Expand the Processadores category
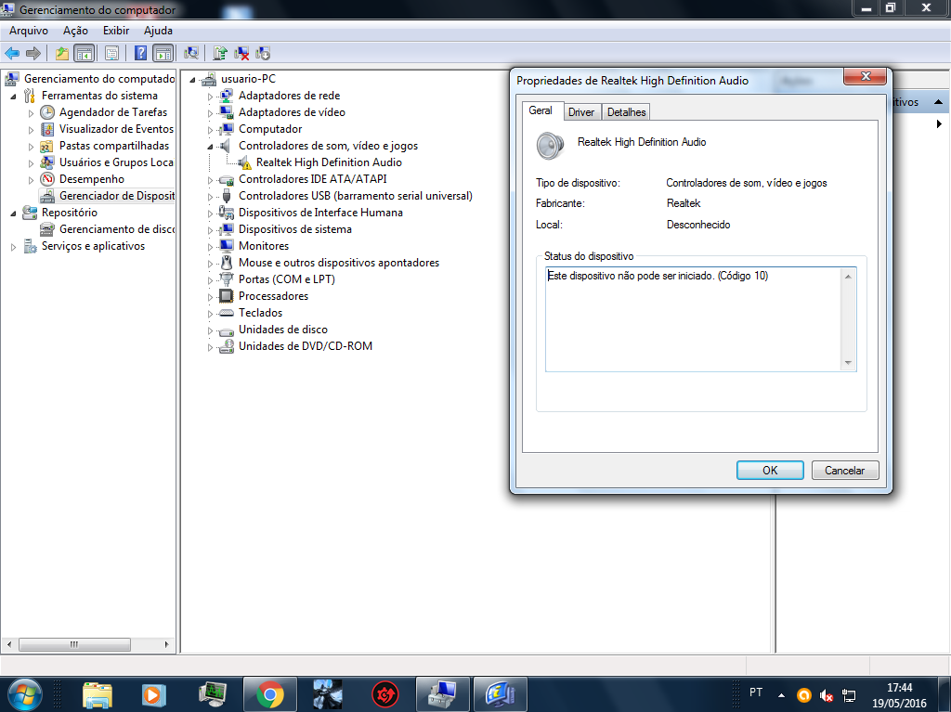Screen dimensions: 951x712 (211, 296)
